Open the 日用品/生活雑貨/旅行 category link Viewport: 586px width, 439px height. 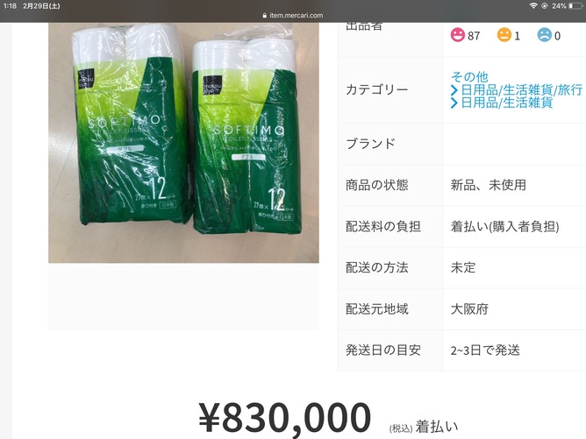click(521, 90)
